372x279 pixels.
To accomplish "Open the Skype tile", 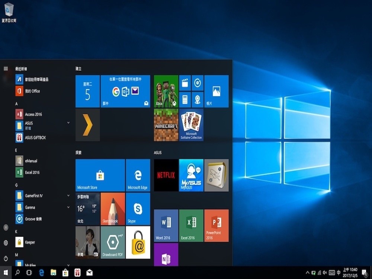I will tap(138, 209).
